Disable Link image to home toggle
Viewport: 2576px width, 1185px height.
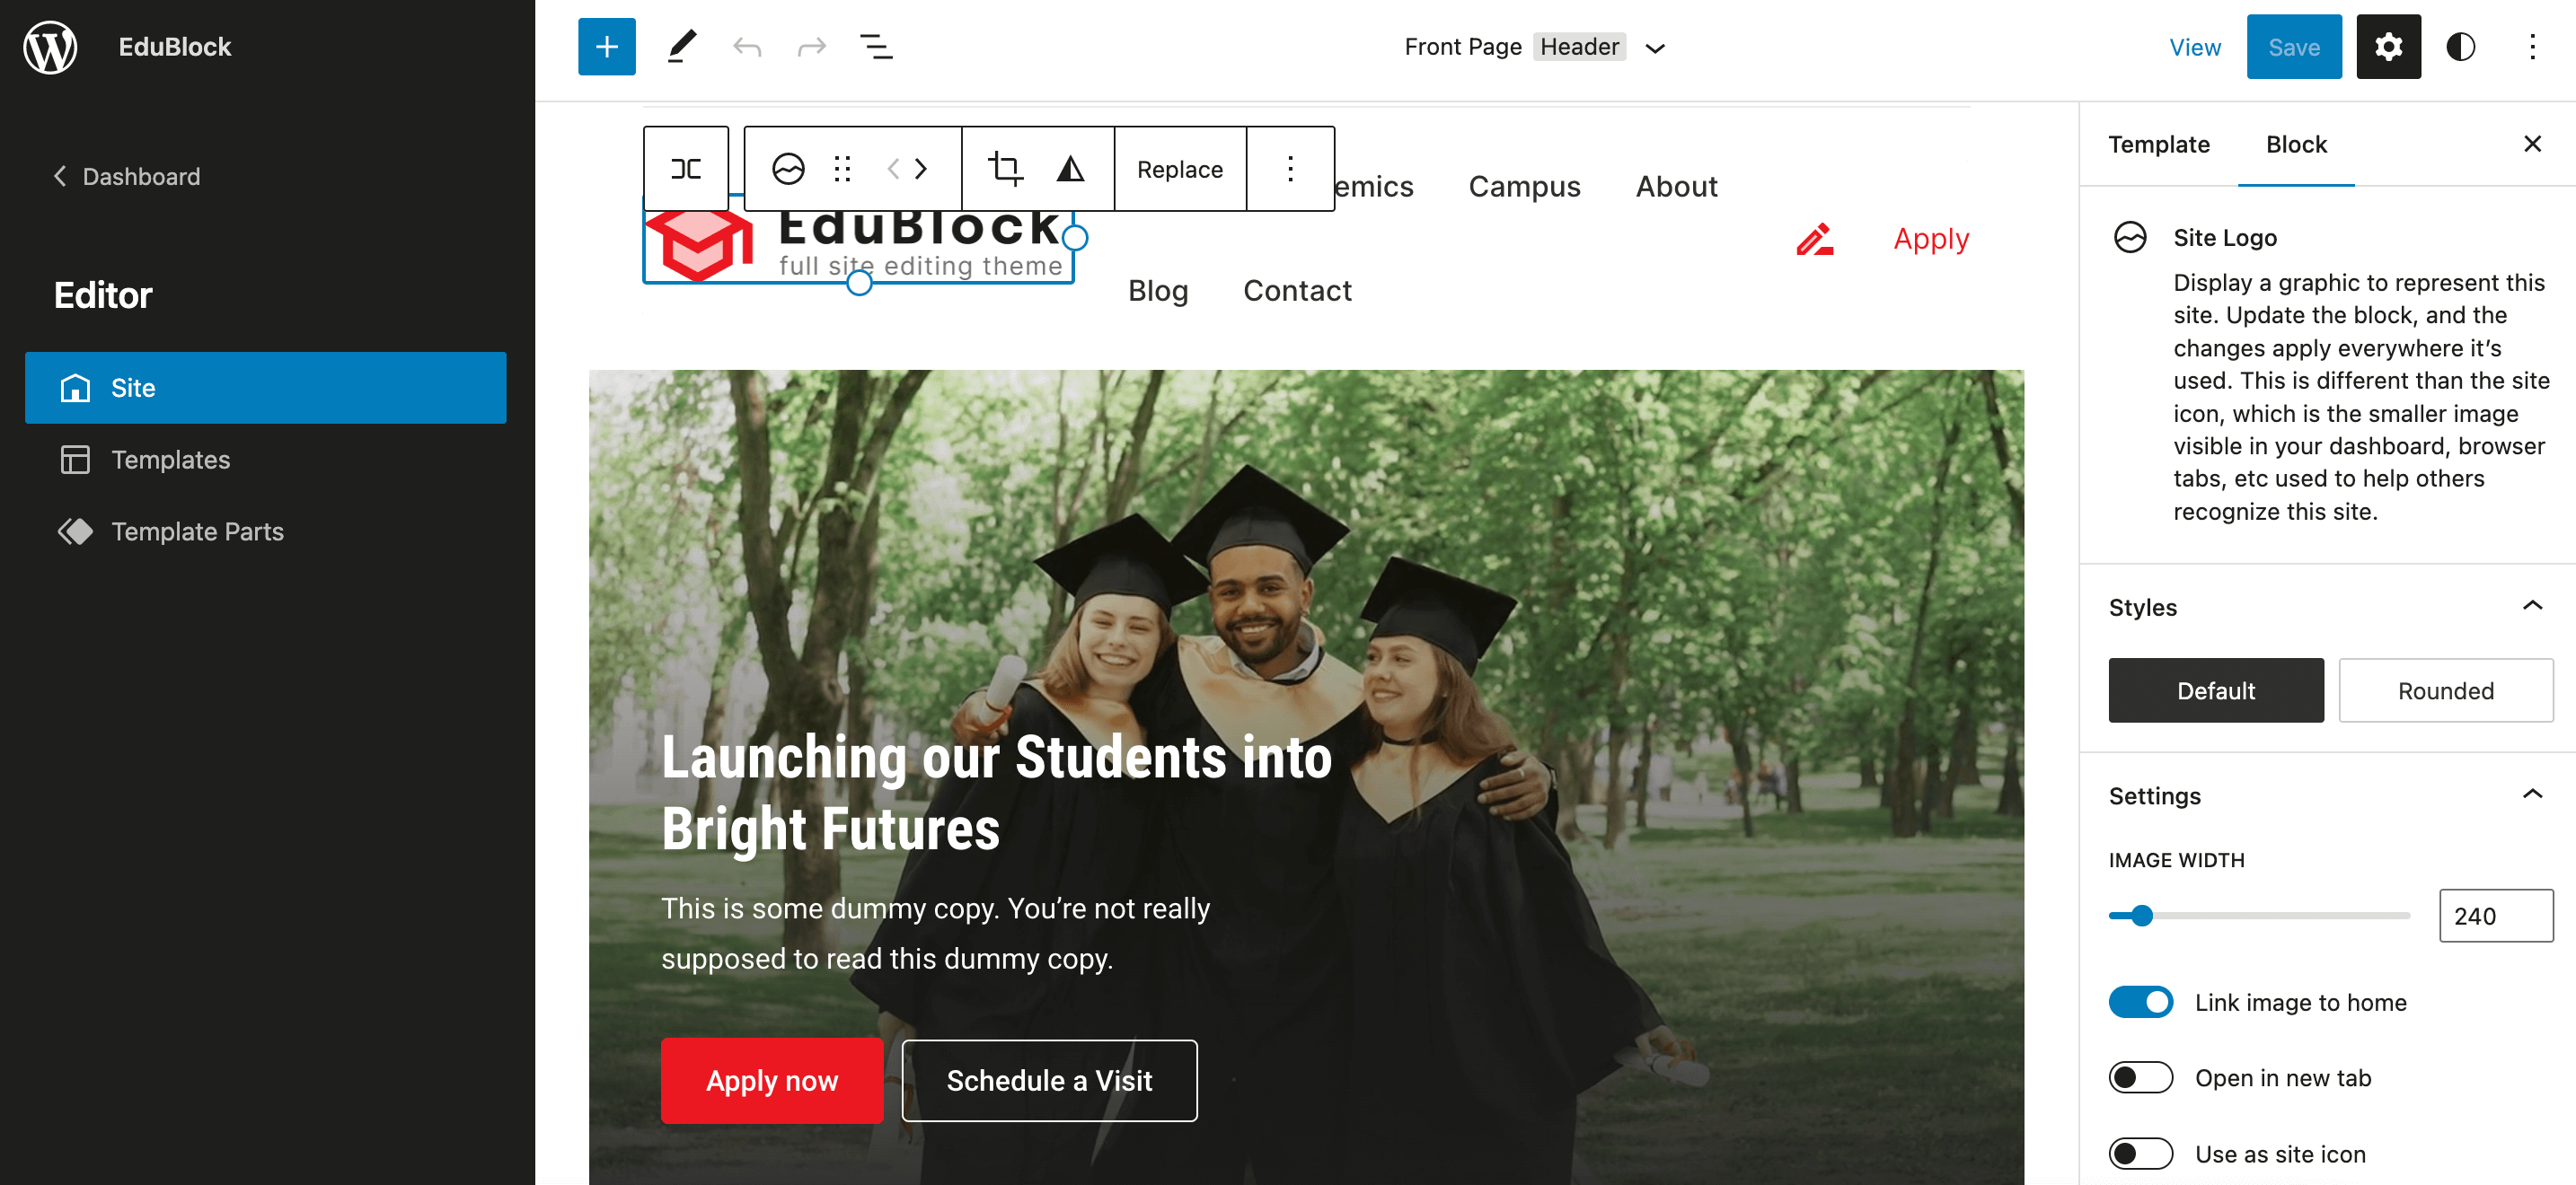[x=2140, y=1002]
